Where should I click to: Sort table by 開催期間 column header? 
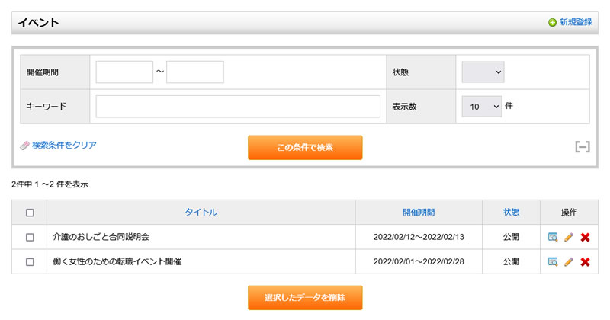click(x=419, y=213)
